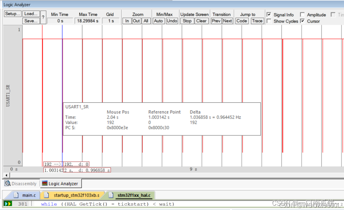
Task: Click the code line number 381
Action: 23,204
